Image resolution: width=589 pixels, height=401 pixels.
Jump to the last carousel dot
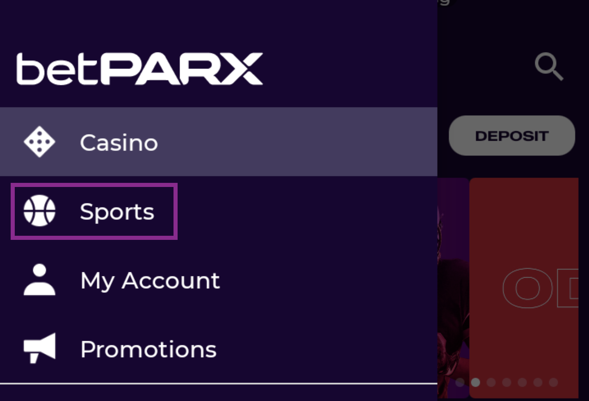(553, 382)
